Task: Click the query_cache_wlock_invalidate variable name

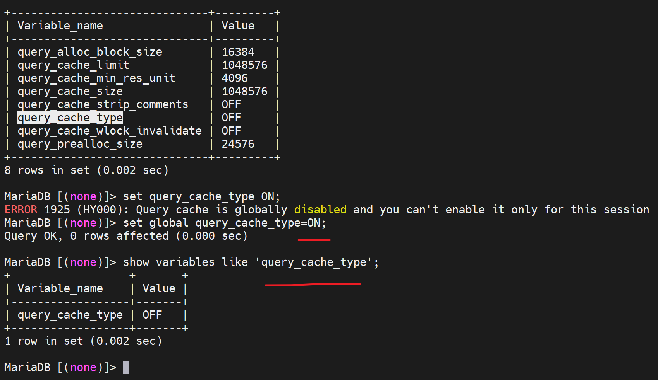Action: click(x=110, y=131)
